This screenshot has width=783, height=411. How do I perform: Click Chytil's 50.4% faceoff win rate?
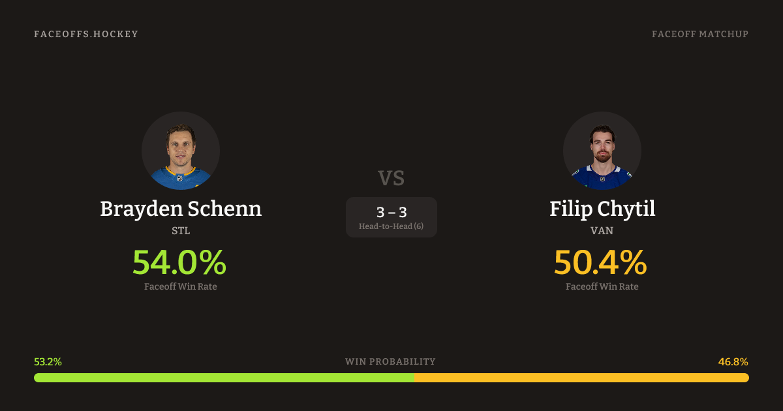601,262
